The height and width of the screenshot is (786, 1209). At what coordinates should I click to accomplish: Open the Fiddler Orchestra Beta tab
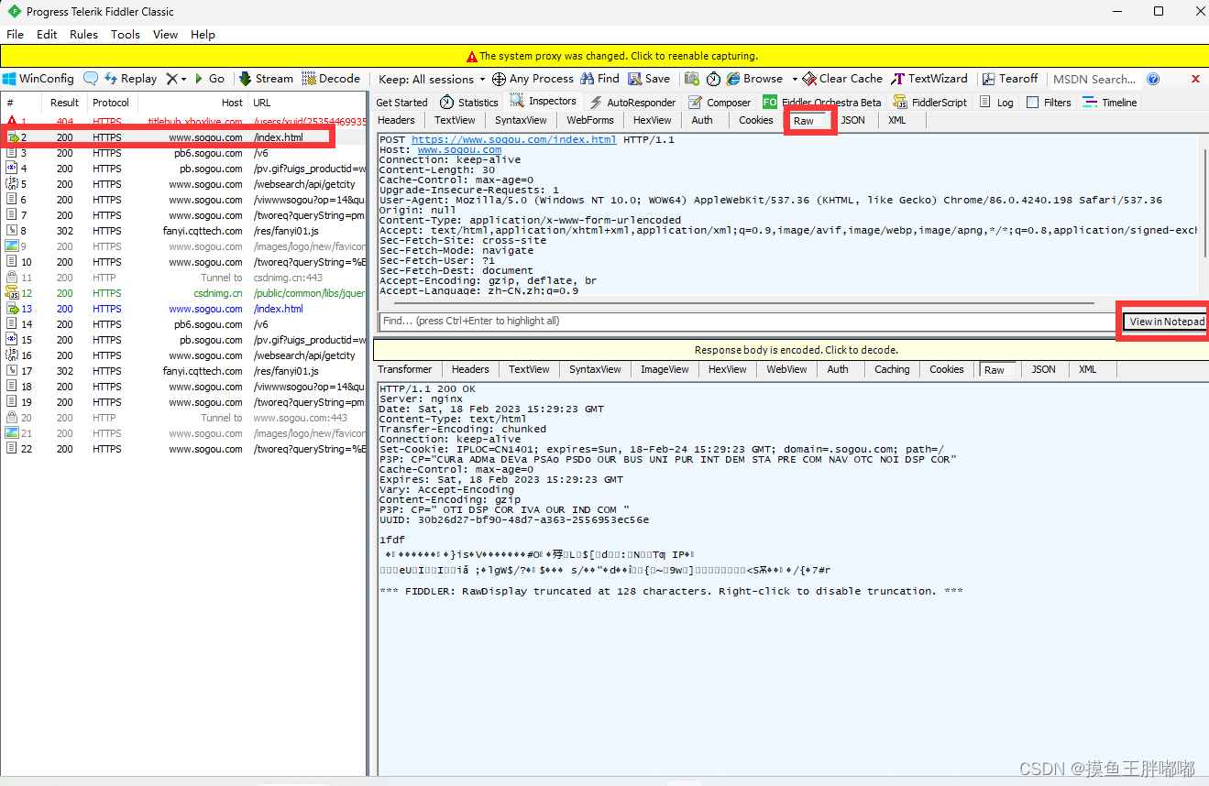[822, 103]
